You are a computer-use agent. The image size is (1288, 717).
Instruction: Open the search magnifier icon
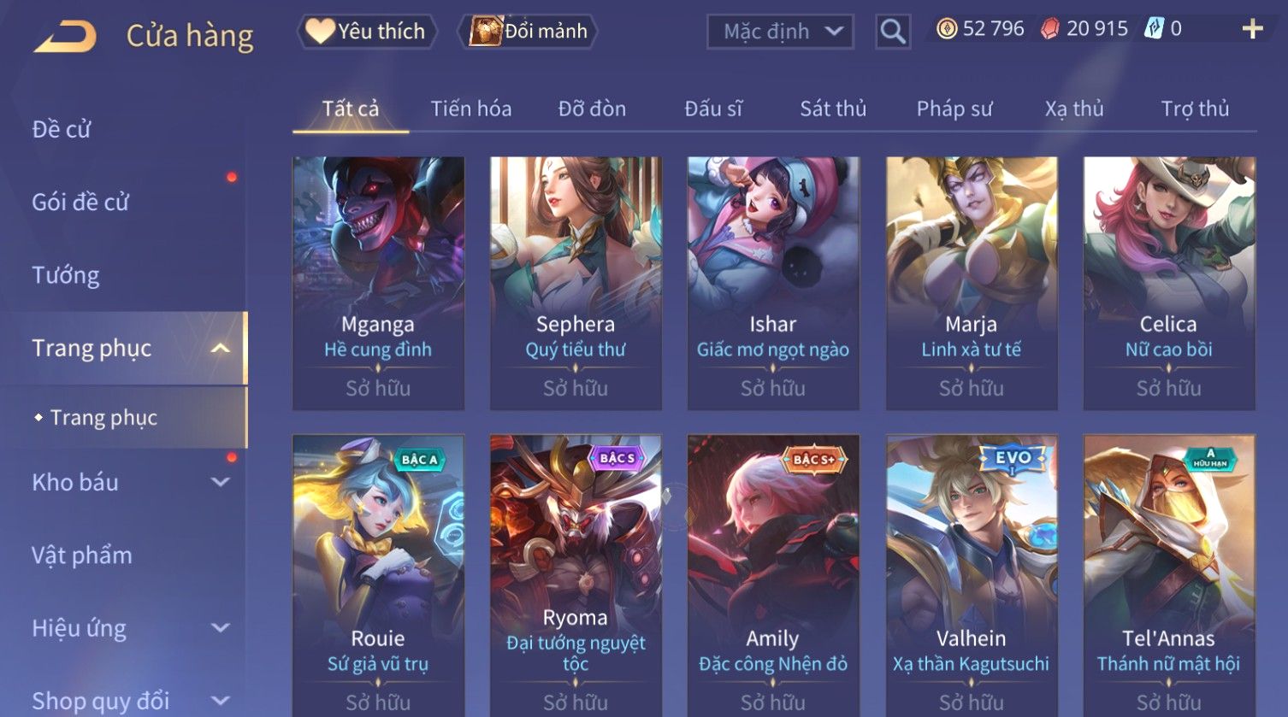892,32
